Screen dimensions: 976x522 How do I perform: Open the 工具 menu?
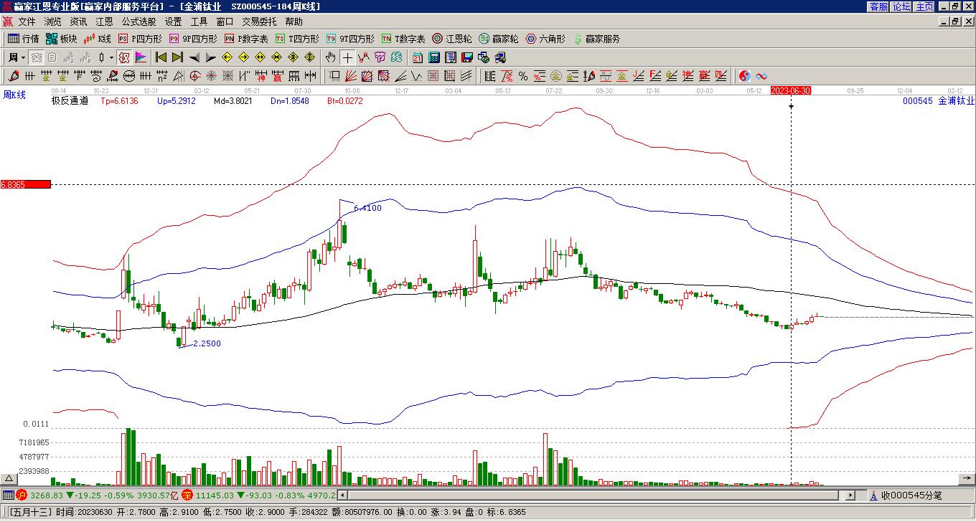(199, 22)
